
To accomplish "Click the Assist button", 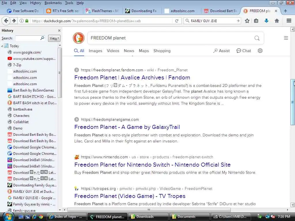I will coord(222,51).
